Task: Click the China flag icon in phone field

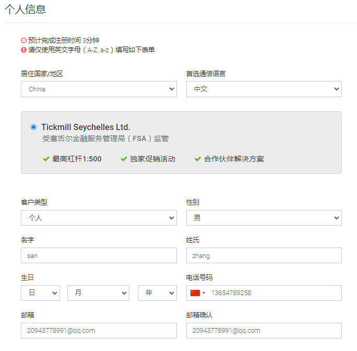Action: click(x=196, y=293)
